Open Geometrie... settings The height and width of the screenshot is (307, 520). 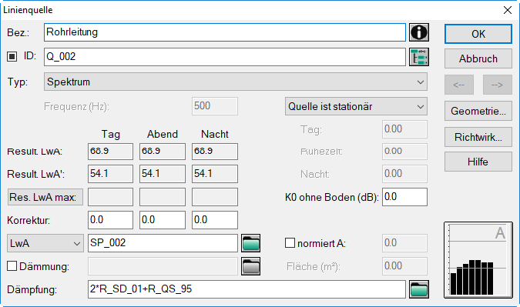(x=478, y=111)
